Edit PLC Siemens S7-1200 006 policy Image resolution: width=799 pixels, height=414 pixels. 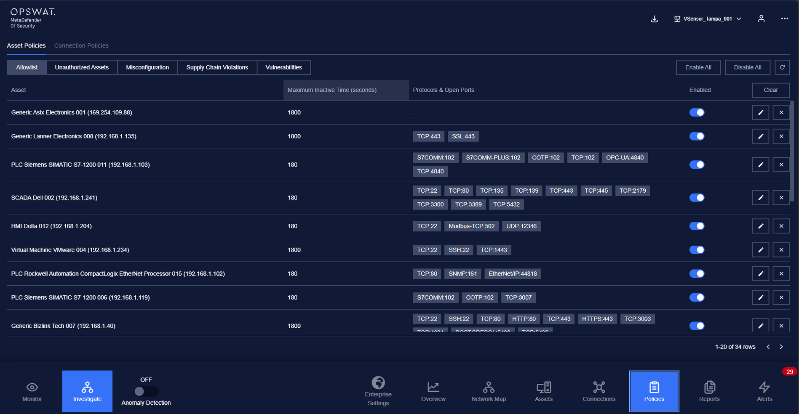click(x=761, y=297)
